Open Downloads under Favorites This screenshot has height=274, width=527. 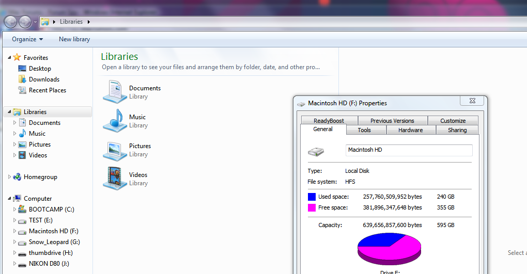pos(44,79)
